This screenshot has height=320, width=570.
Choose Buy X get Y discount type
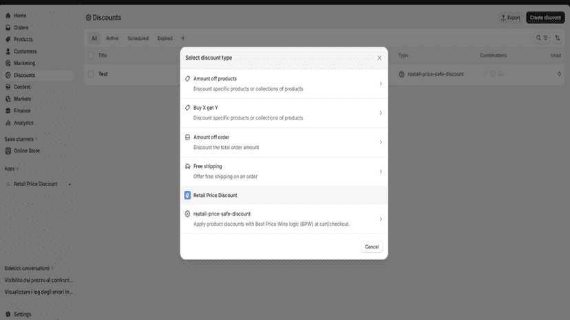(284, 113)
